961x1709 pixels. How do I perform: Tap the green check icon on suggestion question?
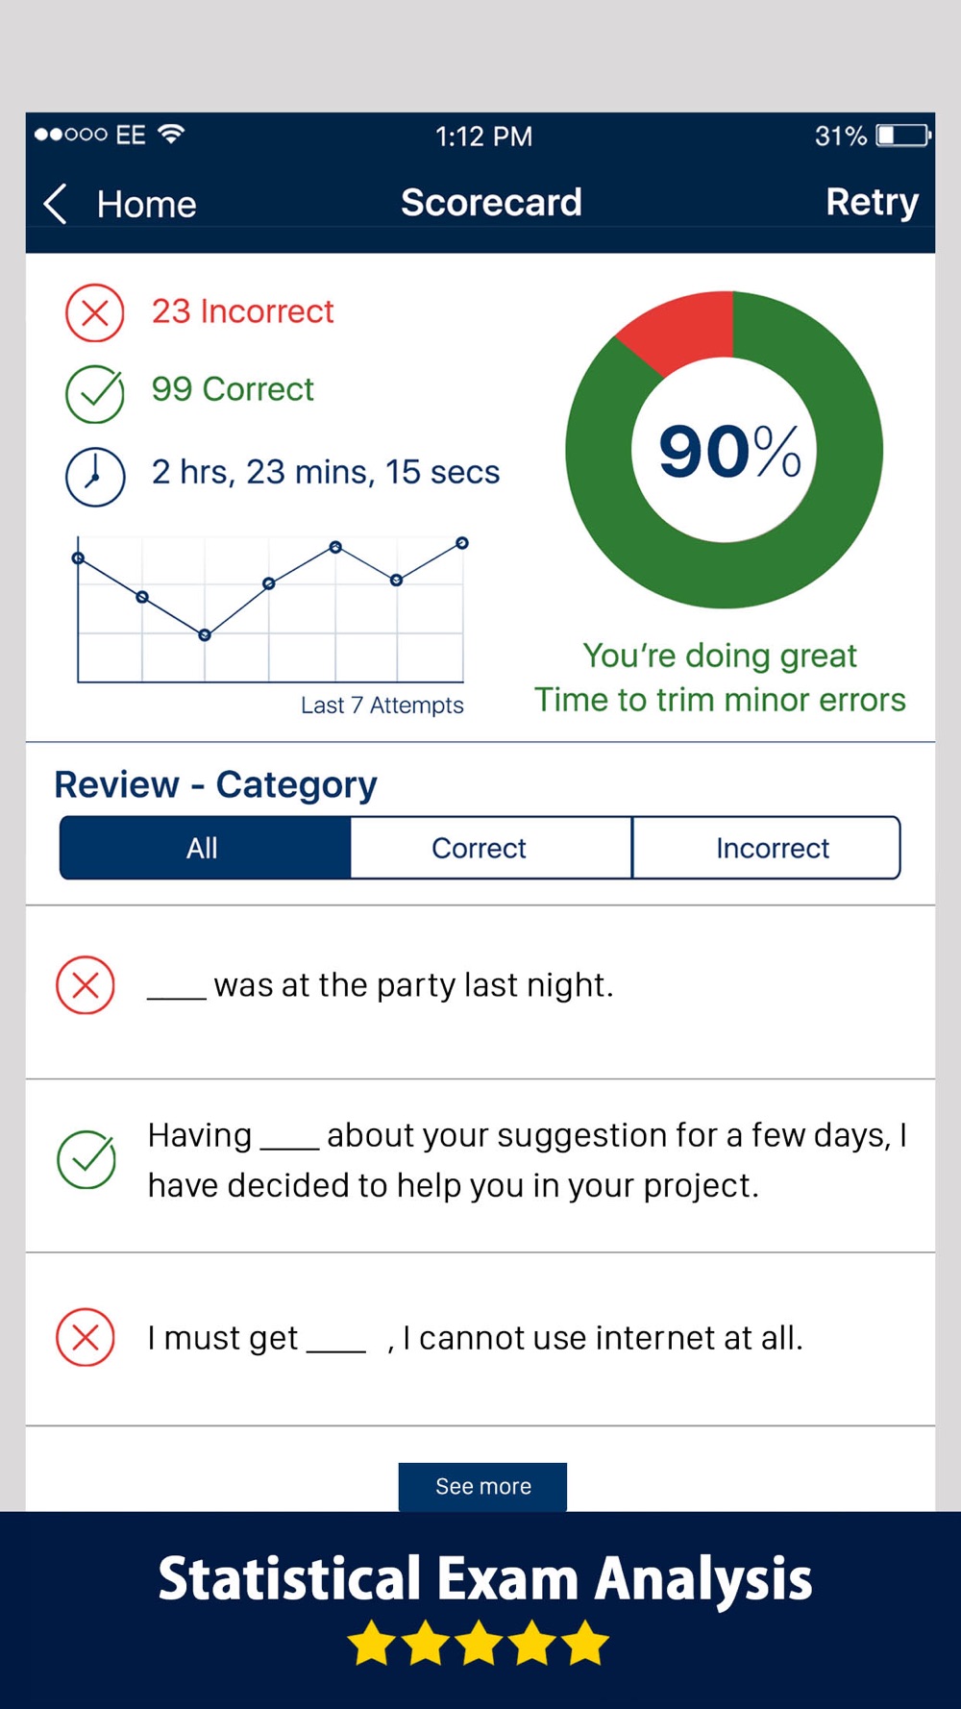click(x=86, y=1159)
